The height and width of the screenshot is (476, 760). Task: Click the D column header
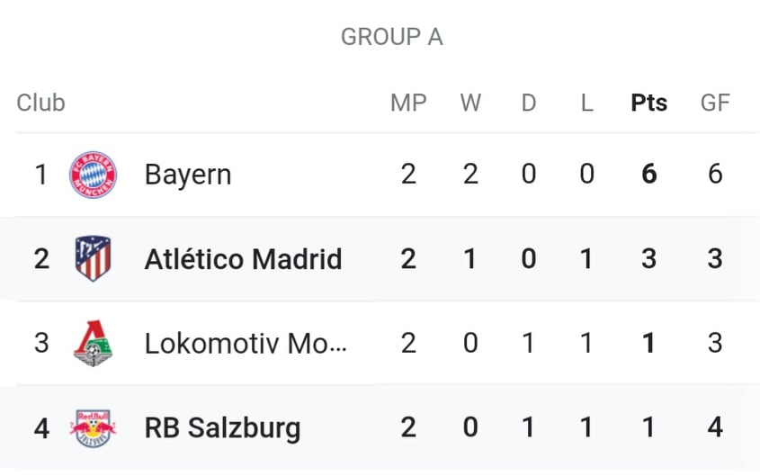[529, 103]
